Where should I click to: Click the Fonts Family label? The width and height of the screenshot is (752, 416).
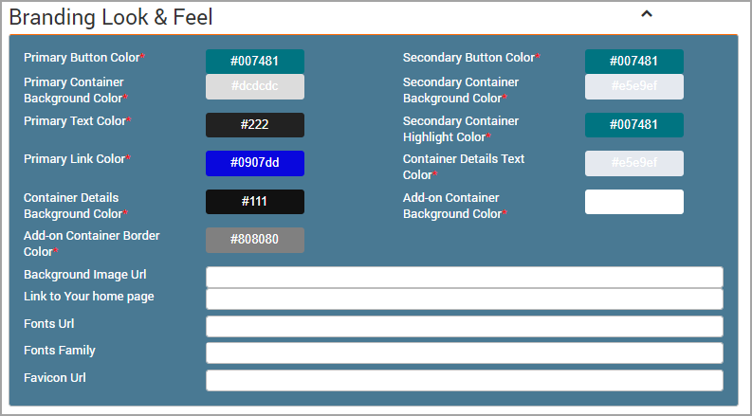[x=60, y=351]
